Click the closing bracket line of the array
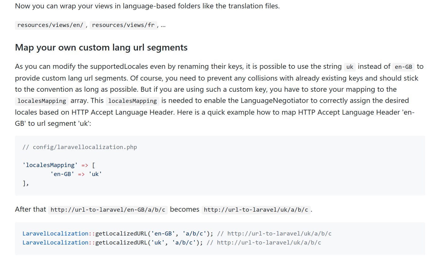 (x=26, y=183)
